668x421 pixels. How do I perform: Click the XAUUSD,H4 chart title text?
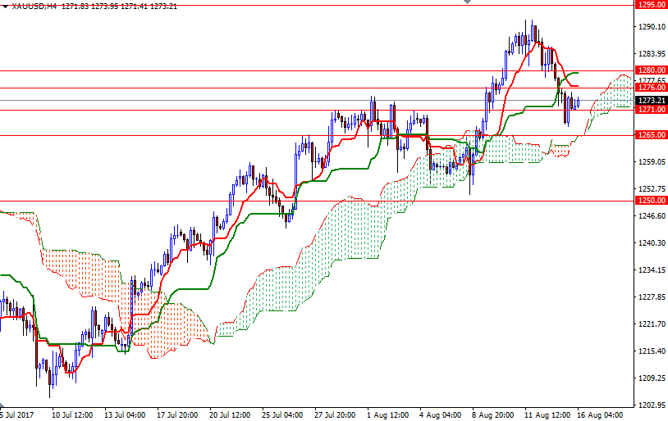[x=35, y=7]
